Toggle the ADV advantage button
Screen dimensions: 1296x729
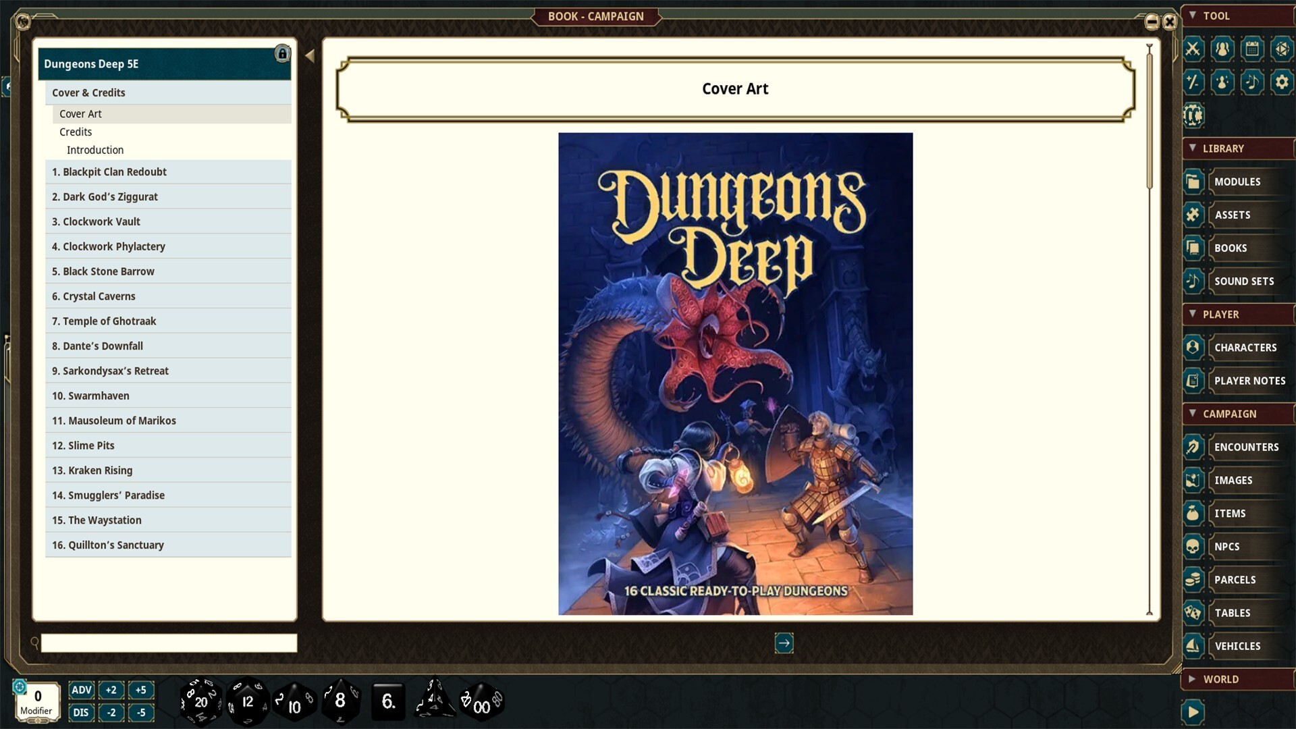tap(82, 690)
